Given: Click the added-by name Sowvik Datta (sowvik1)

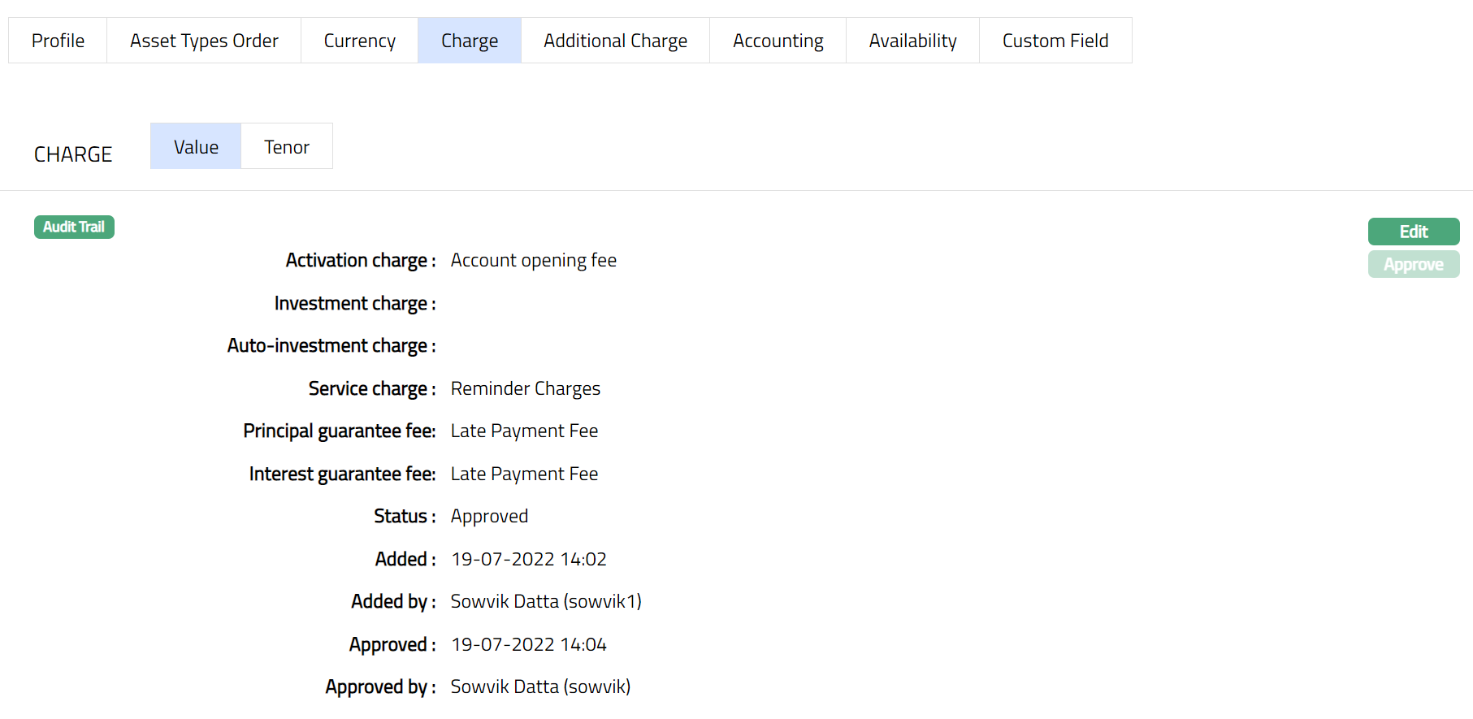Looking at the screenshot, I should pyautogui.click(x=545, y=602).
